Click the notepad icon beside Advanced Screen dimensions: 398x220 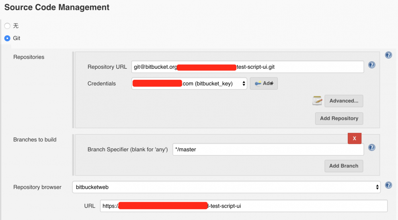[317, 100]
